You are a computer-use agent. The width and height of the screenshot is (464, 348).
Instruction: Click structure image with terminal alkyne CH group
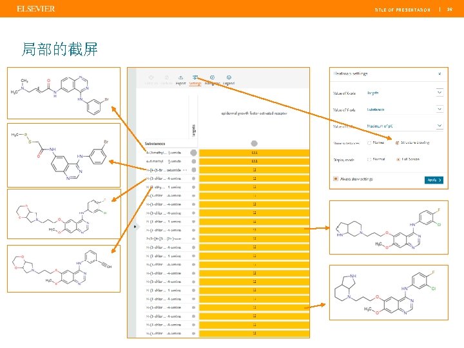[64, 269]
